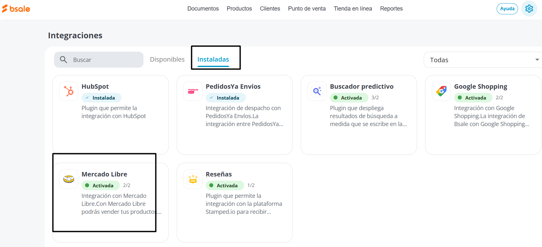Viewport: 542px width, 247px height.
Task: Click the Buscador predictivo search icon
Action: (x=317, y=91)
